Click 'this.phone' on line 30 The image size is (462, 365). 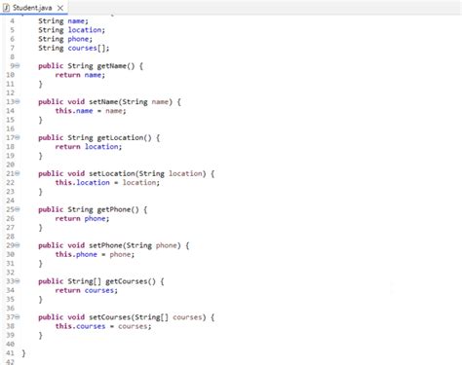coord(76,254)
